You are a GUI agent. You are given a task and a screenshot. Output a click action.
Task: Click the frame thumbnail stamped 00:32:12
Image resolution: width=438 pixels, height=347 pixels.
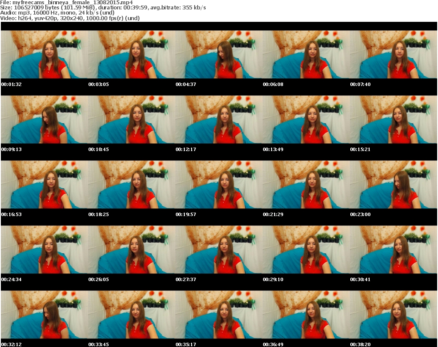pos(44,314)
